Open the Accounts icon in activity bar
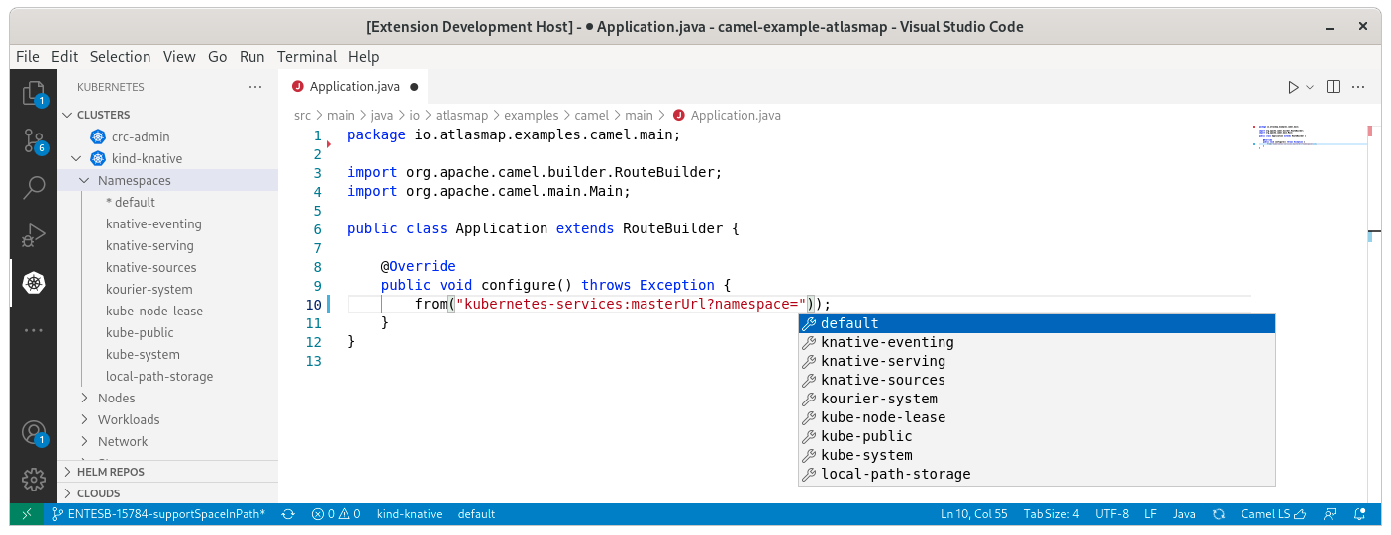The height and width of the screenshot is (535, 1391). pos(34,433)
